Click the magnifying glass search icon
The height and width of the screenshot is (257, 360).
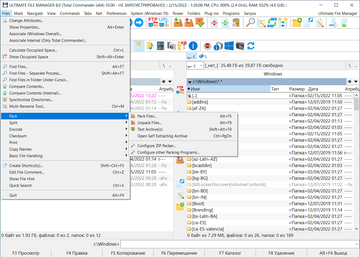[x=250, y=23]
